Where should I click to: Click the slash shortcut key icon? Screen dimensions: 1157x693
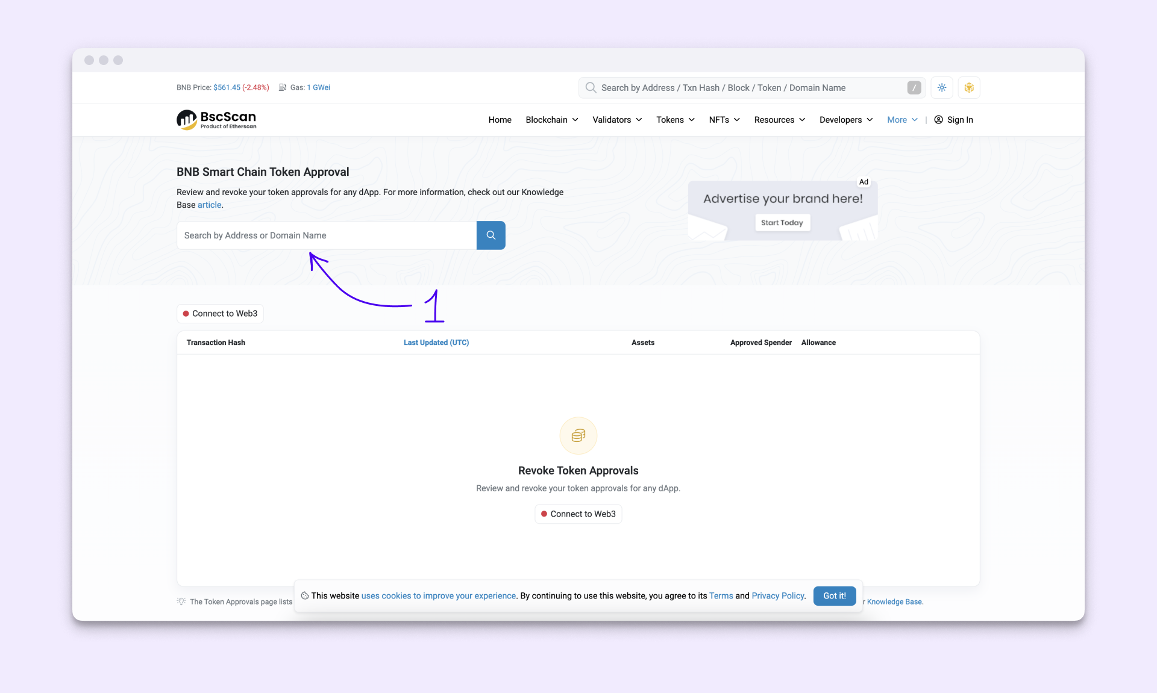tap(914, 88)
